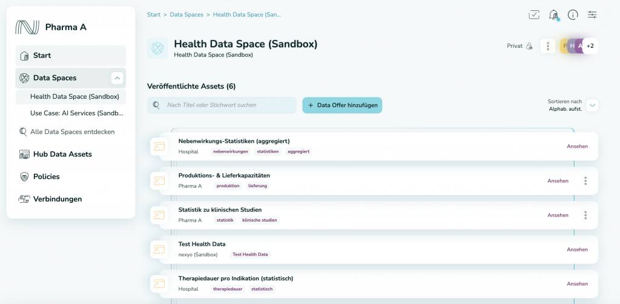Image resolution: width=620 pixels, height=304 pixels.
Task: Click Ansehen for Statistik zu klinischen Studien
Action: click(x=558, y=215)
